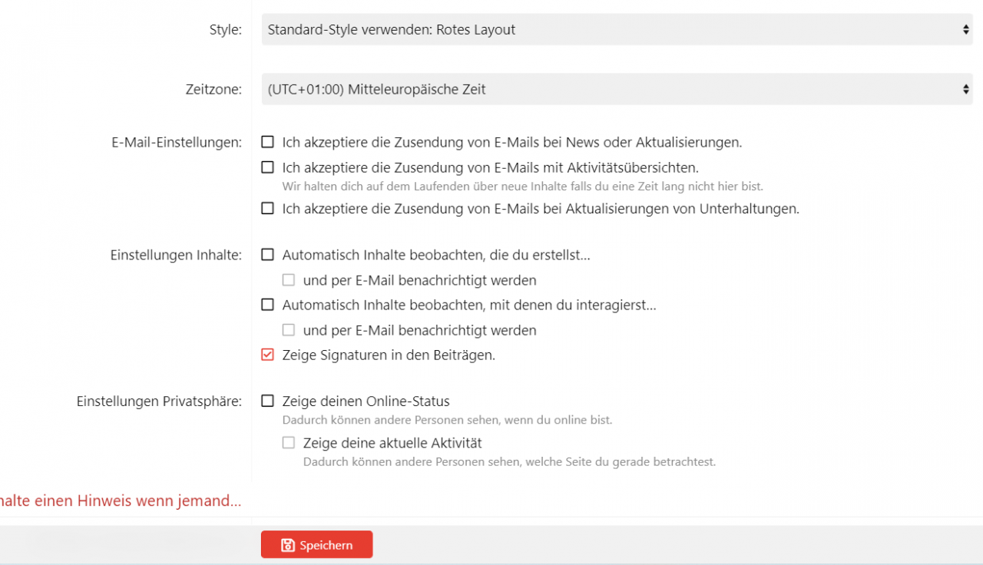983x565 pixels.
Task: Enable auto-watch for content you create
Action: (267, 255)
